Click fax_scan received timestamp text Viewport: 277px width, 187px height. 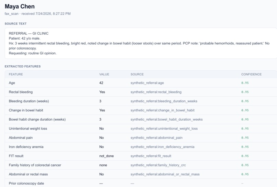37,14
